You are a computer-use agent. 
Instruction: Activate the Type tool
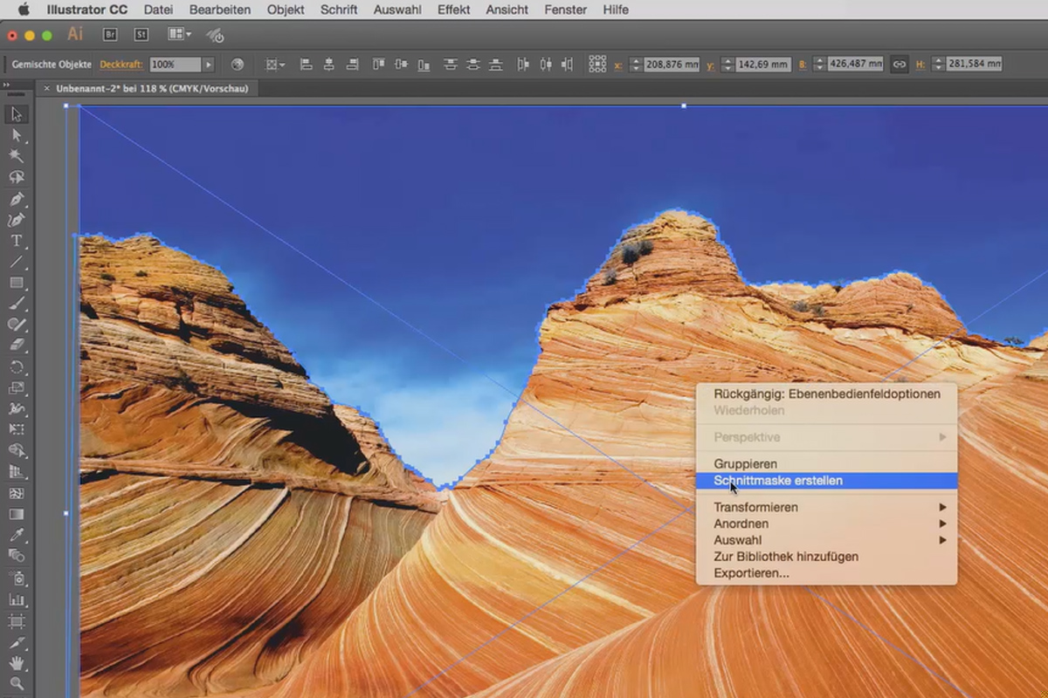(x=16, y=241)
